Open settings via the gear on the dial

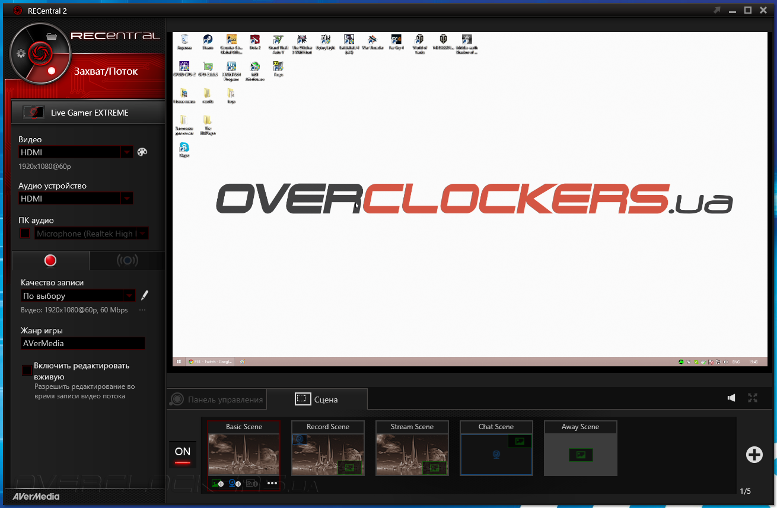coord(21,53)
